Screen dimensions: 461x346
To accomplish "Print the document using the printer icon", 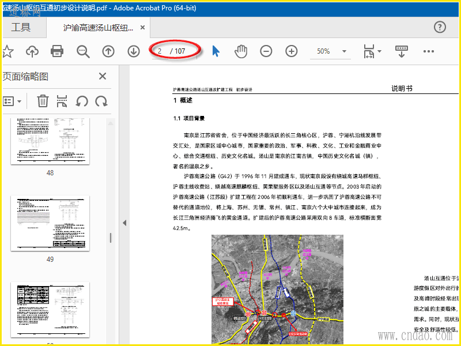I will point(57,51).
